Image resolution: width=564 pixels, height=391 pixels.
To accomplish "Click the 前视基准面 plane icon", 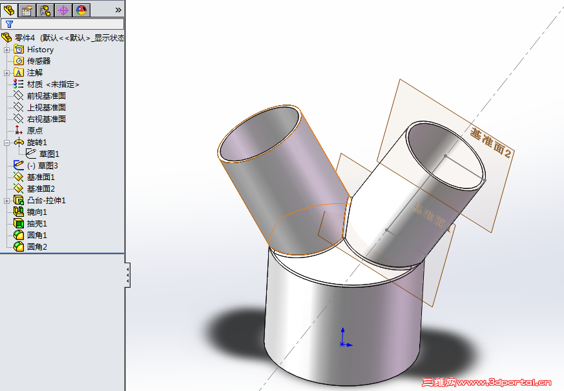I will pos(19,95).
